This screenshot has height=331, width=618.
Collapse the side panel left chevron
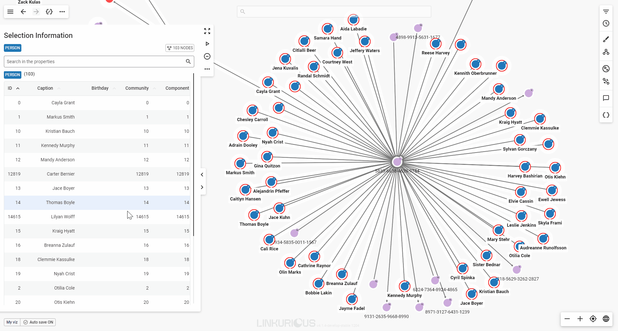[x=202, y=175]
